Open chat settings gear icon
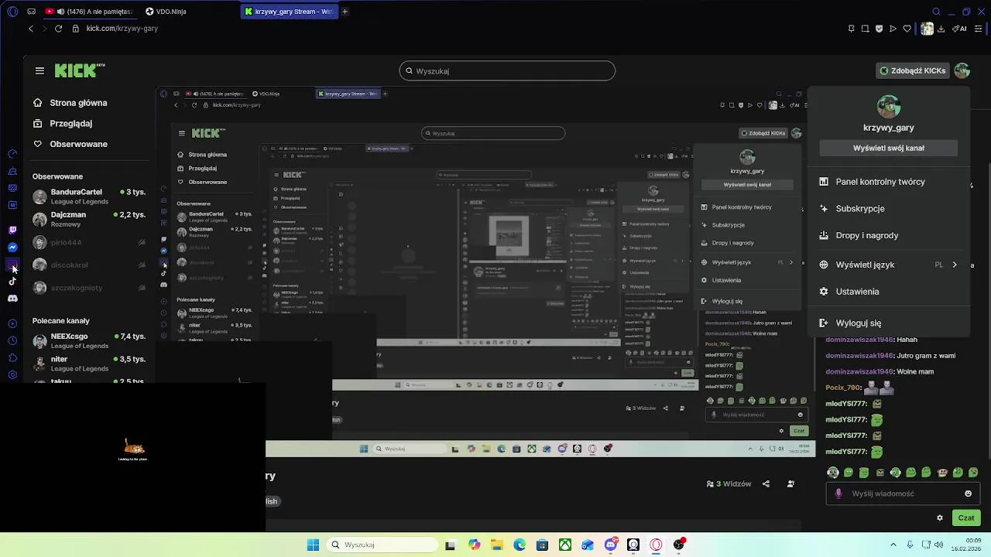Image resolution: width=991 pixels, height=557 pixels. (940, 518)
